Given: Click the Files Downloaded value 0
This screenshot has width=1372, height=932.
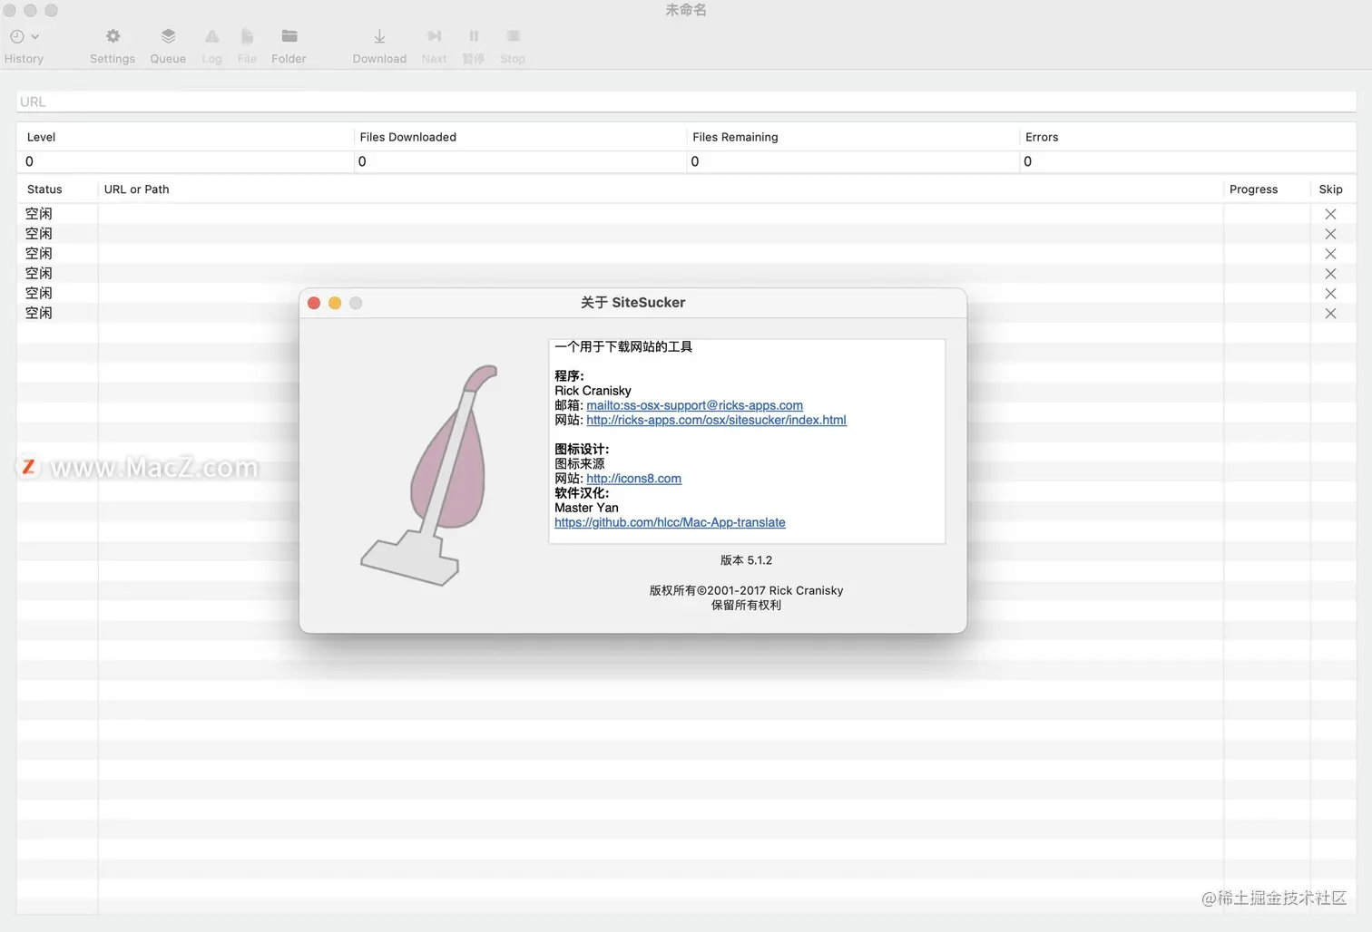Looking at the screenshot, I should tap(362, 161).
